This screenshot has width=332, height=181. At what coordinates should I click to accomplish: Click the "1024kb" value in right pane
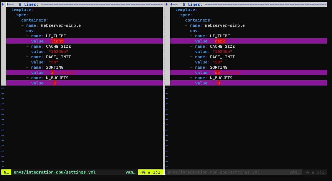coord(222,52)
